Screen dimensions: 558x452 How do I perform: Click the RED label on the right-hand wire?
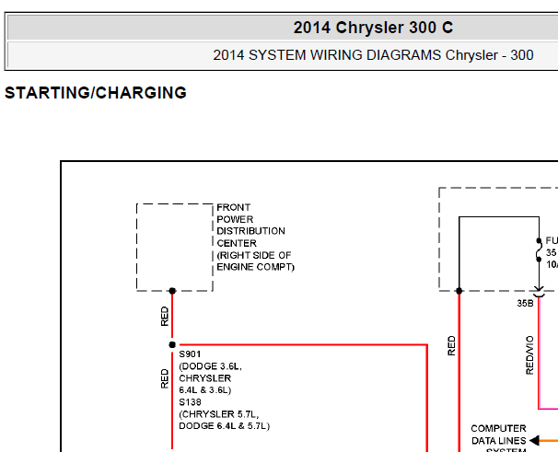(451, 345)
